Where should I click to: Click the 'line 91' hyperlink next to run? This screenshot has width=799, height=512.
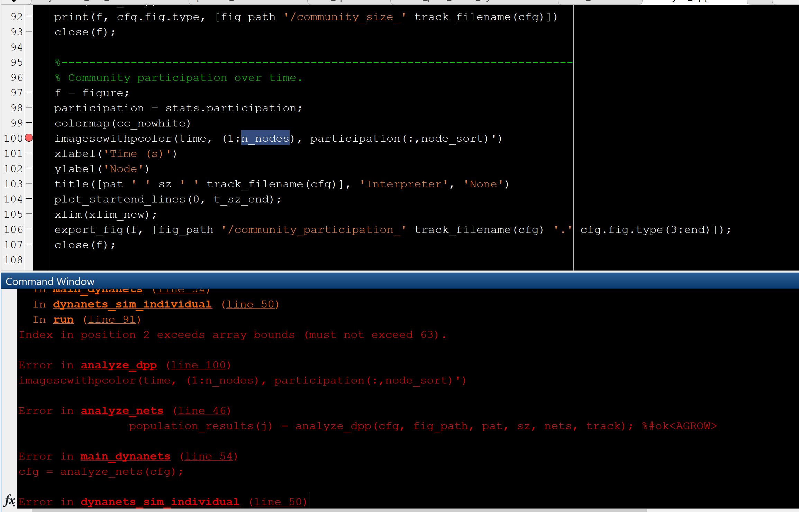click(111, 319)
